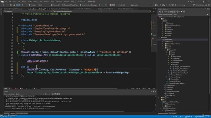Close the active FrontendDeveloperSettings.h tab
This screenshot has height=118, width=211.
[x=49, y=9]
